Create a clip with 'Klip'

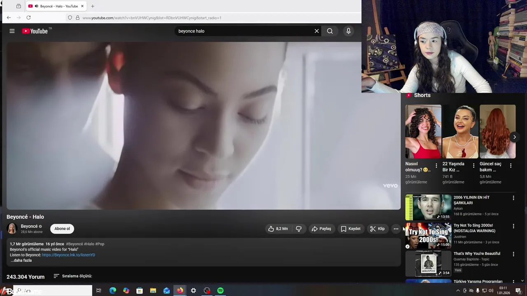[377, 229]
